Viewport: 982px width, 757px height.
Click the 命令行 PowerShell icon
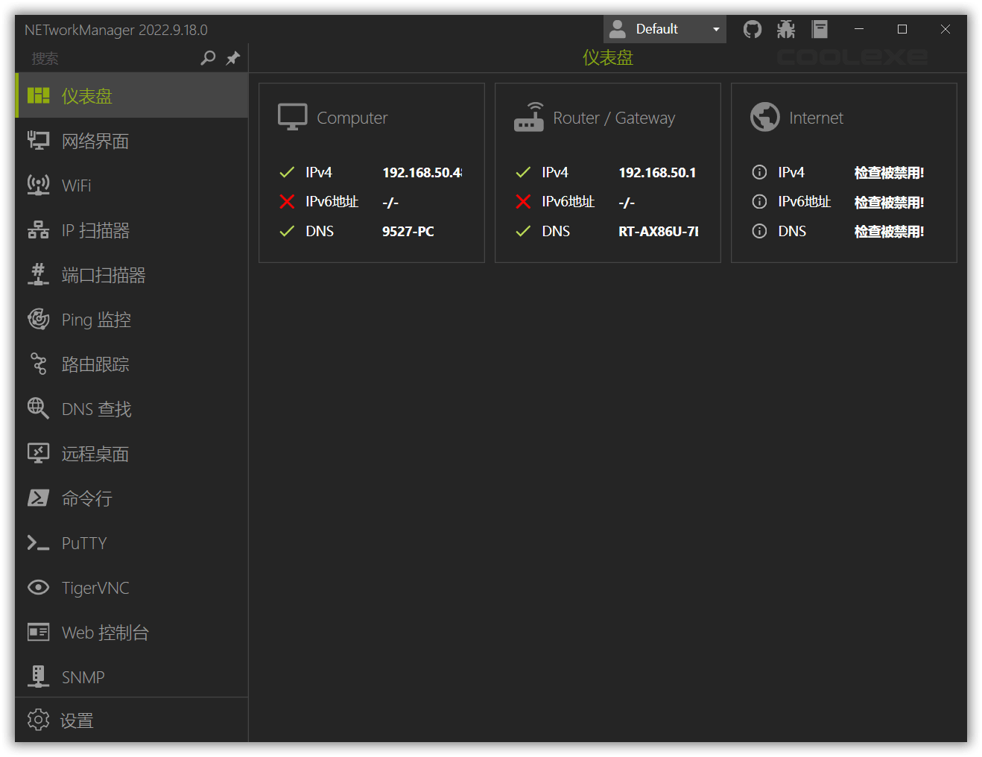38,498
